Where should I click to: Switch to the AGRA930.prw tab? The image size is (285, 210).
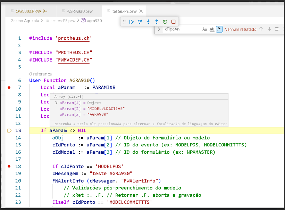(79, 11)
